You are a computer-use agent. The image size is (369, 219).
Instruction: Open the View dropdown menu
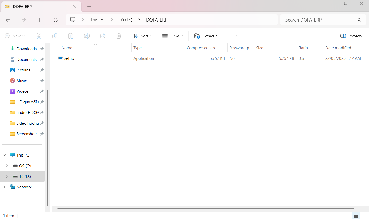(x=173, y=36)
